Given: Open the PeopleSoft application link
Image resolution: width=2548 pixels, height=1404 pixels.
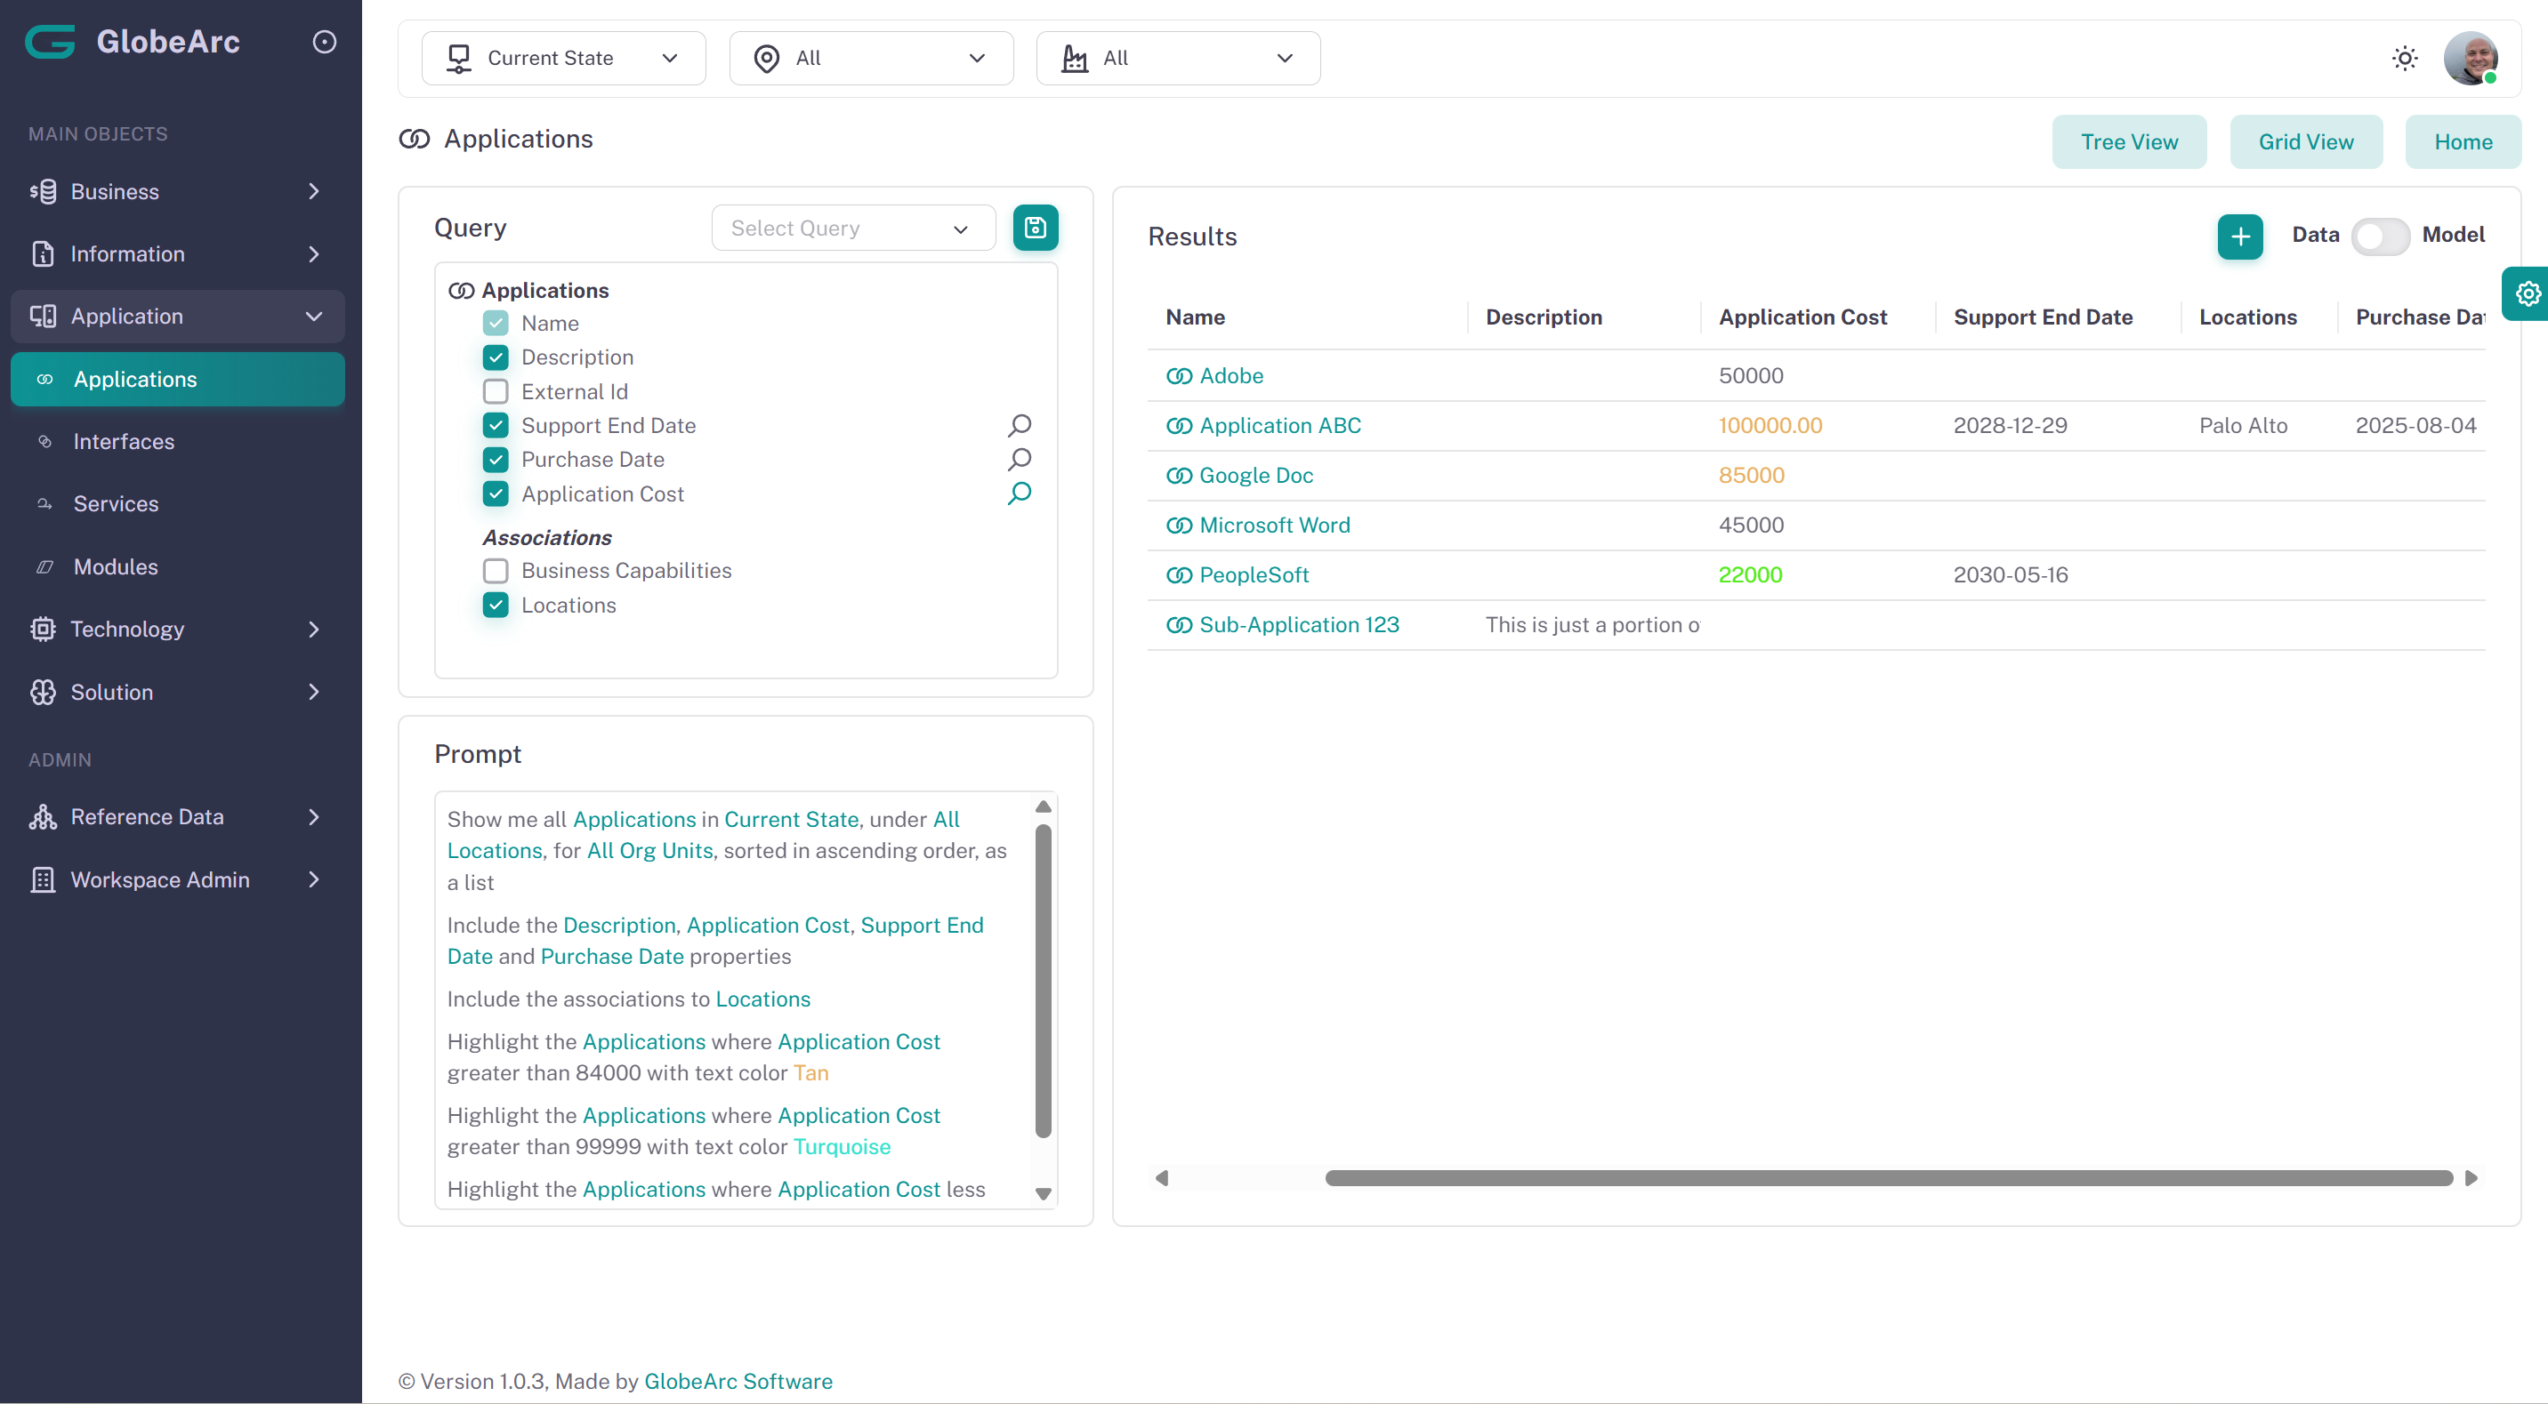Looking at the screenshot, I should tap(1254, 574).
